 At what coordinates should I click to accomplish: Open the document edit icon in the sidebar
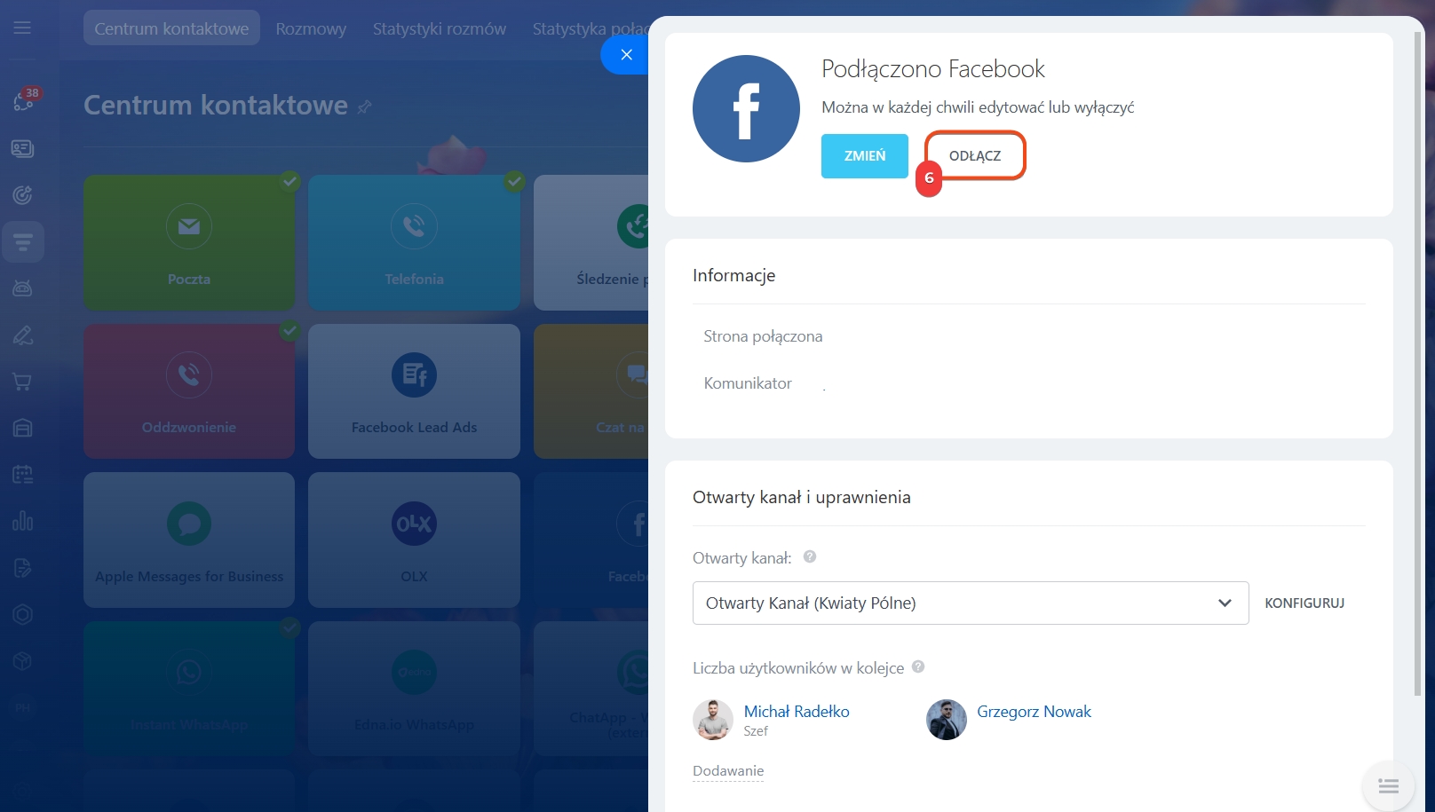click(22, 568)
